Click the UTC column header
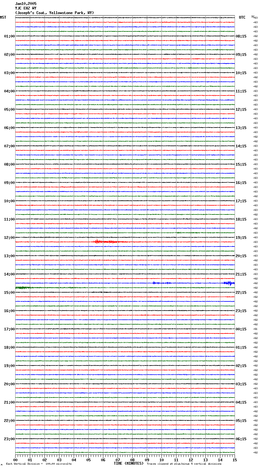The width and height of the screenshot is (259, 468). coord(242,17)
